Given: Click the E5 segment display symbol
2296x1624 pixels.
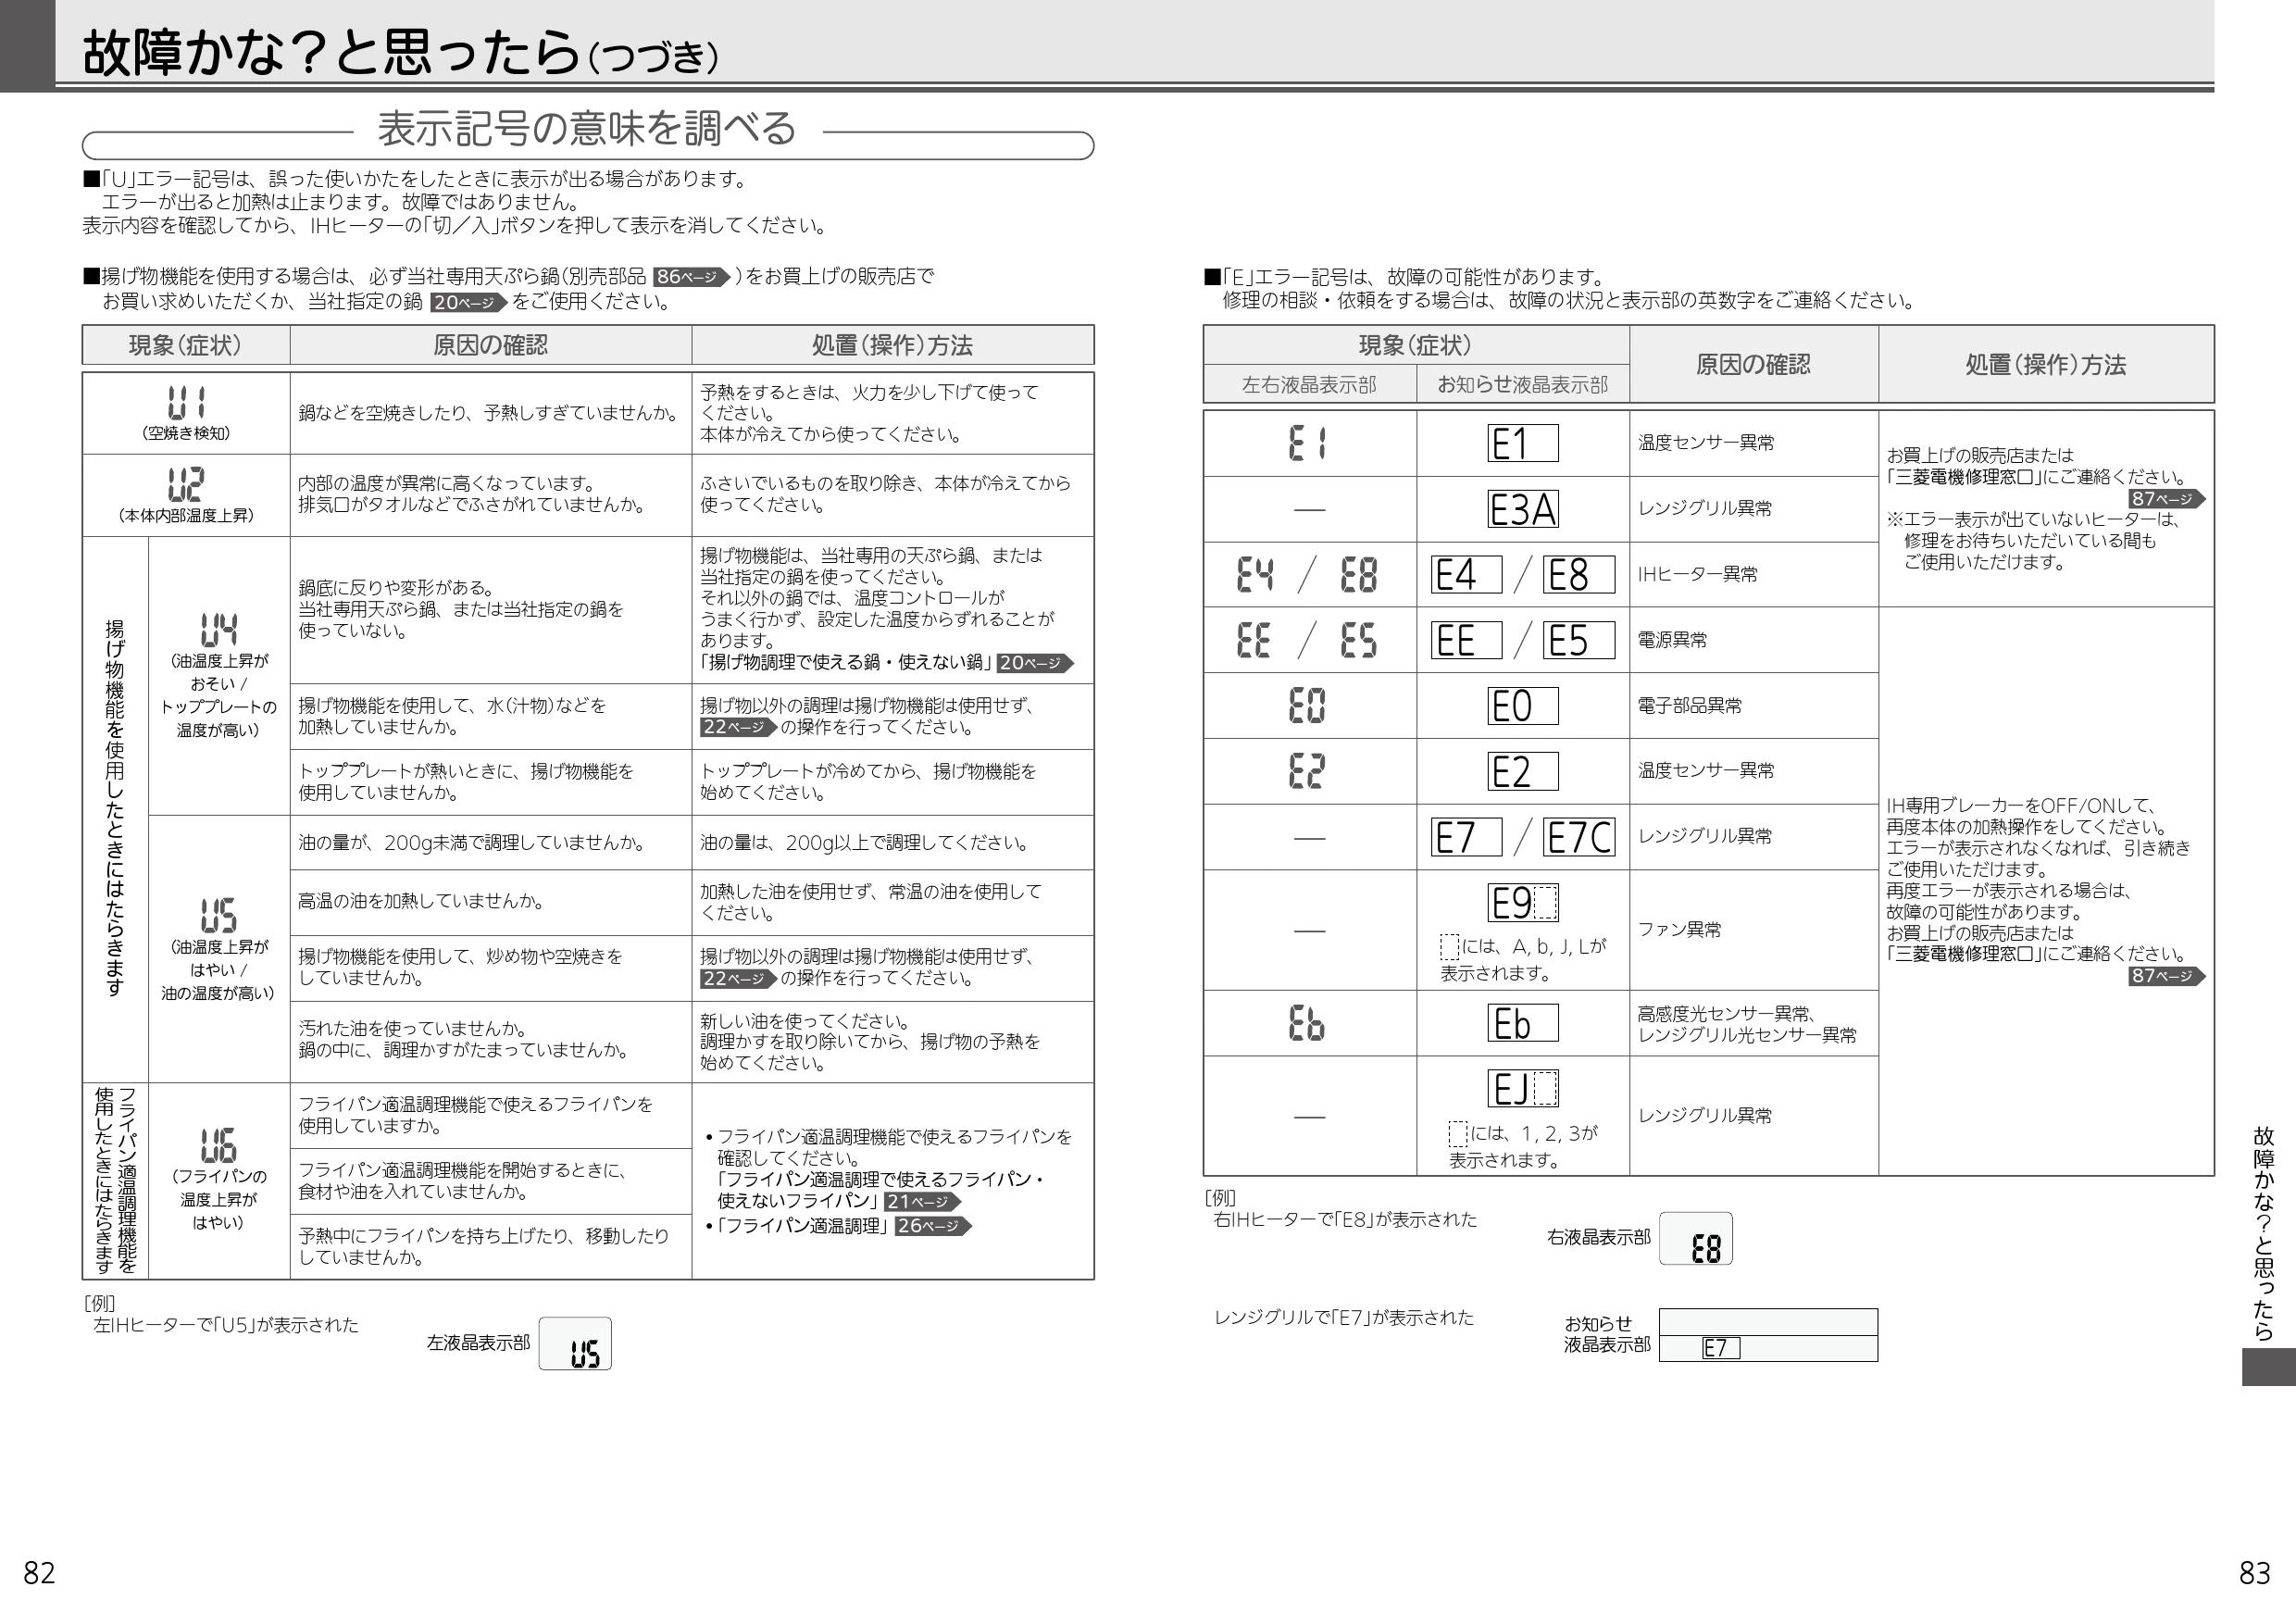Looking at the screenshot, I should pos(1359,640).
